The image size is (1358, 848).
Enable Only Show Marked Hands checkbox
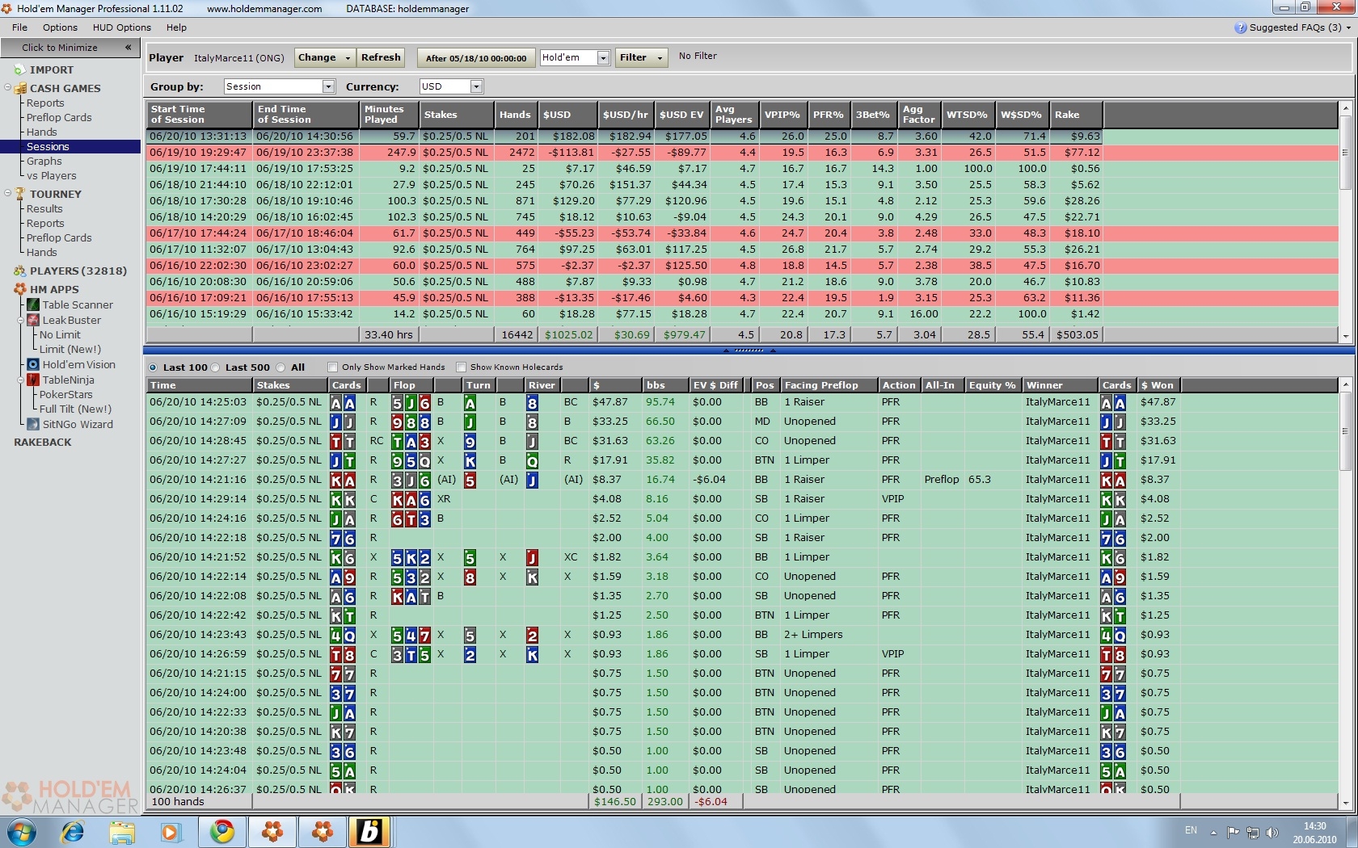tap(332, 367)
